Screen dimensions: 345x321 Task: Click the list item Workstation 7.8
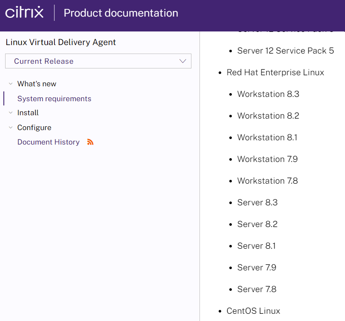click(x=268, y=181)
